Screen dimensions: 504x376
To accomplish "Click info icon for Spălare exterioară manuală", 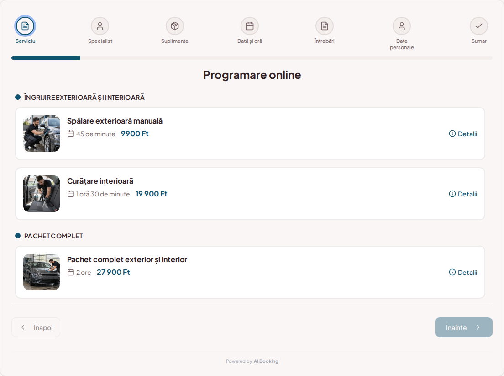I will [452, 134].
